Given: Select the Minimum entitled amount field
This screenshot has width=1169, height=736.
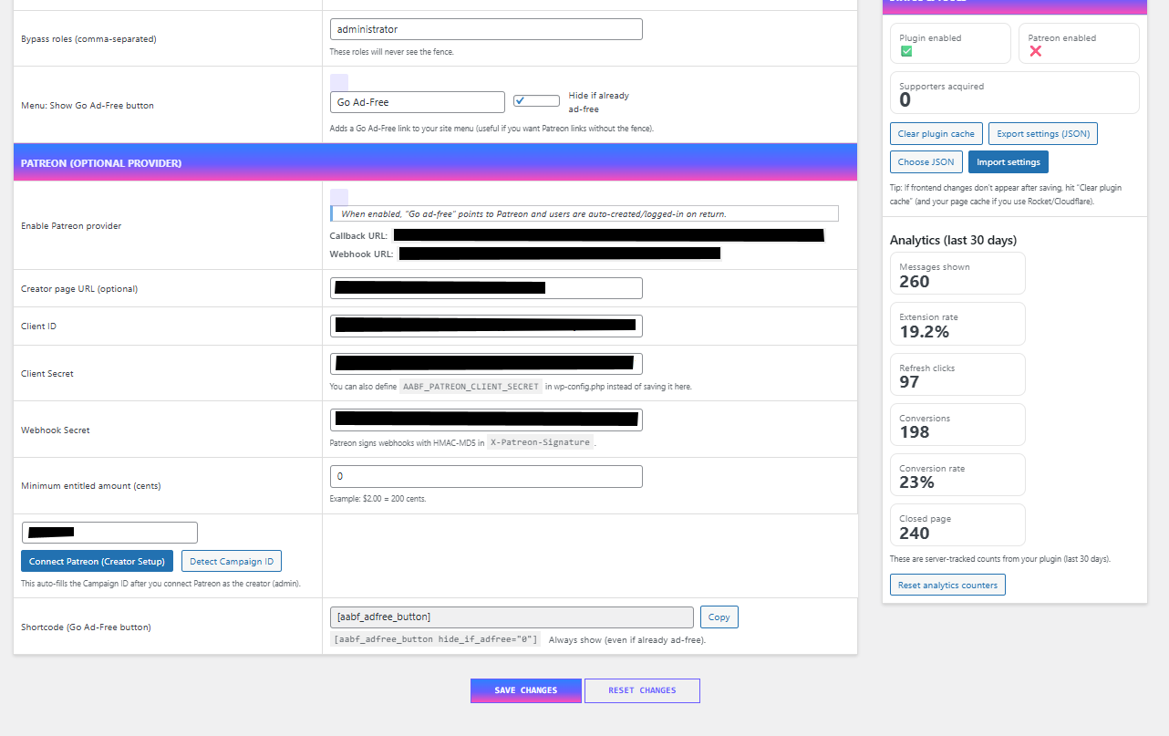Looking at the screenshot, I should click(x=485, y=476).
